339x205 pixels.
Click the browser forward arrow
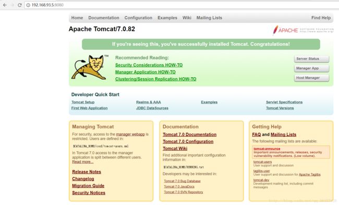pyautogui.click(x=13, y=5)
